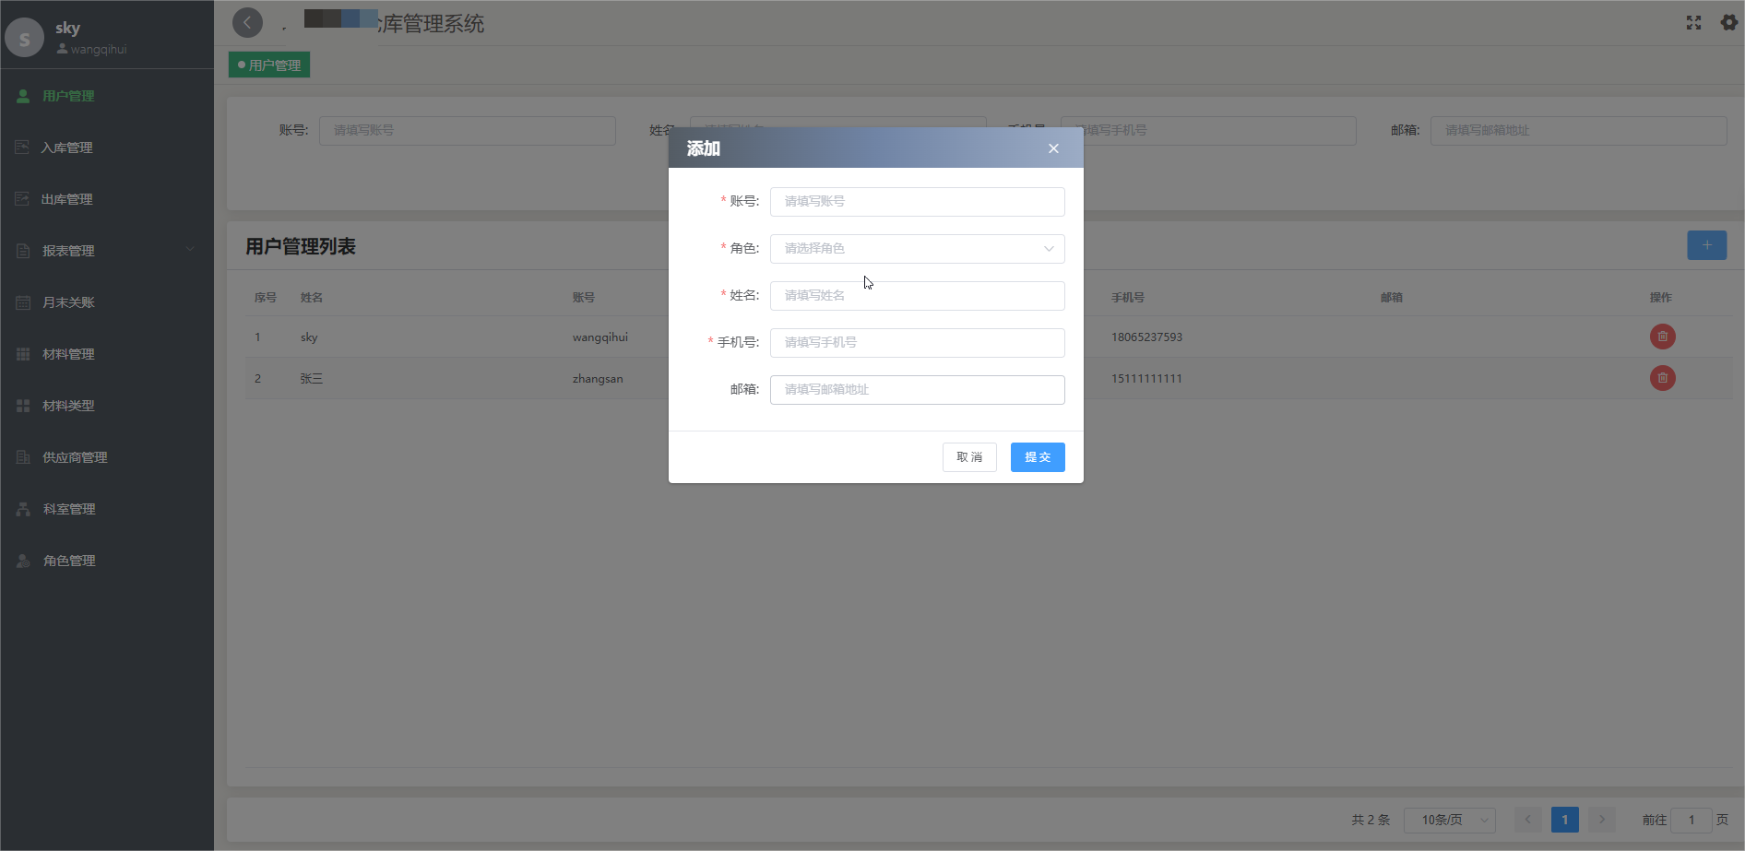Click the 前往 page jump input

pos(1692,820)
